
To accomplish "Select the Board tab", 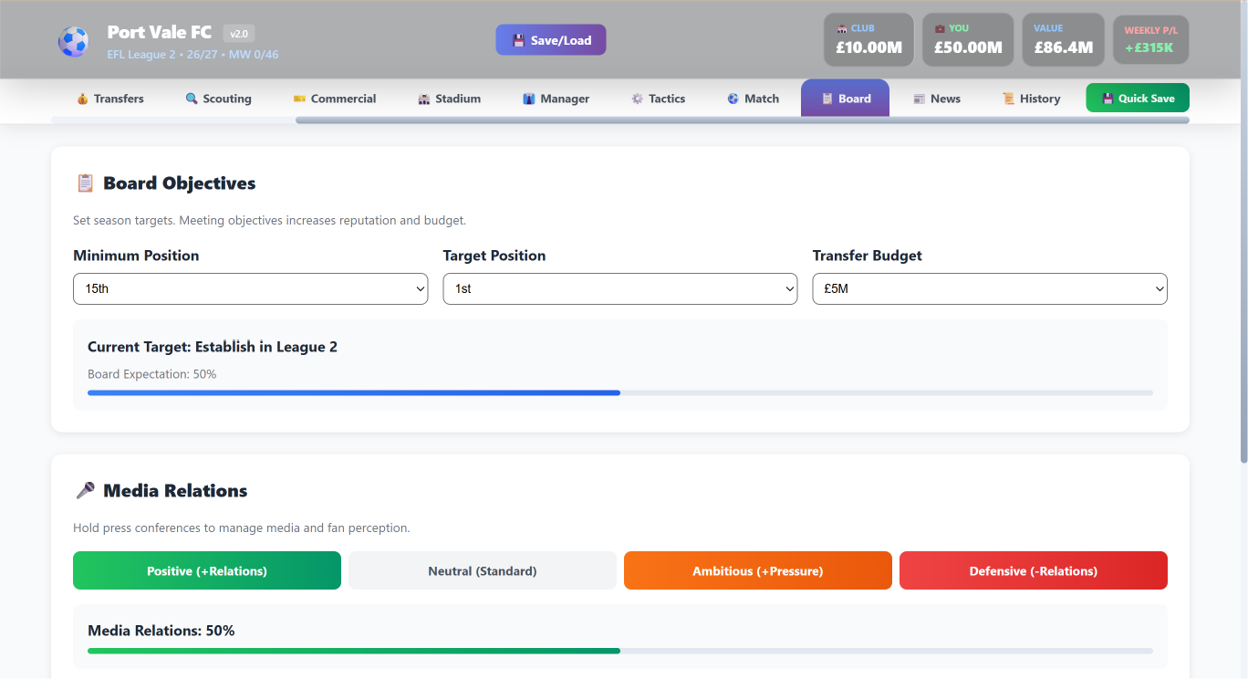I will [845, 99].
